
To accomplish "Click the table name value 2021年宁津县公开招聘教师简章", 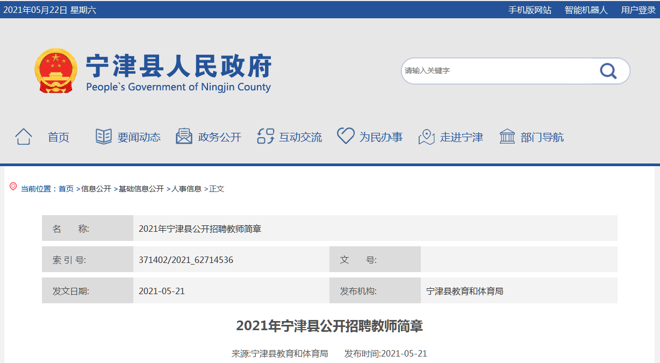I will [200, 229].
